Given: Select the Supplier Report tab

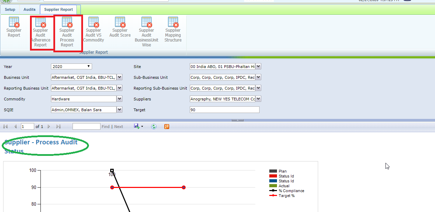Looking at the screenshot, I should coord(59,9).
